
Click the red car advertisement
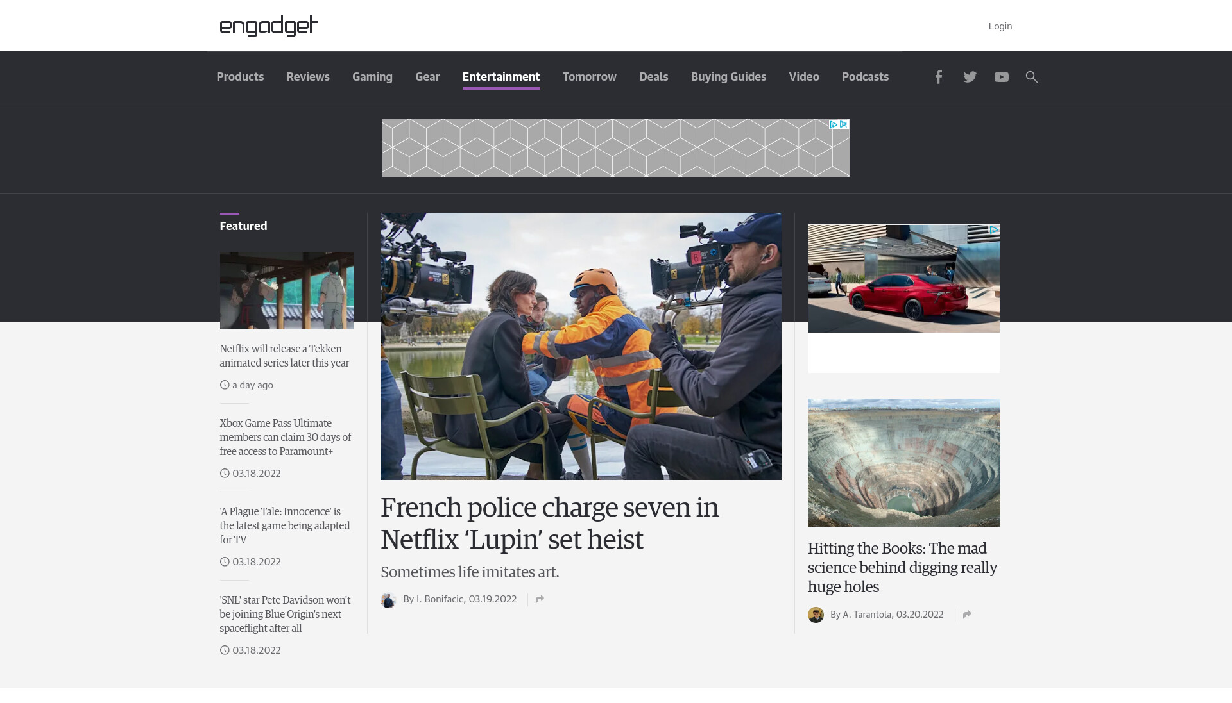tap(903, 279)
